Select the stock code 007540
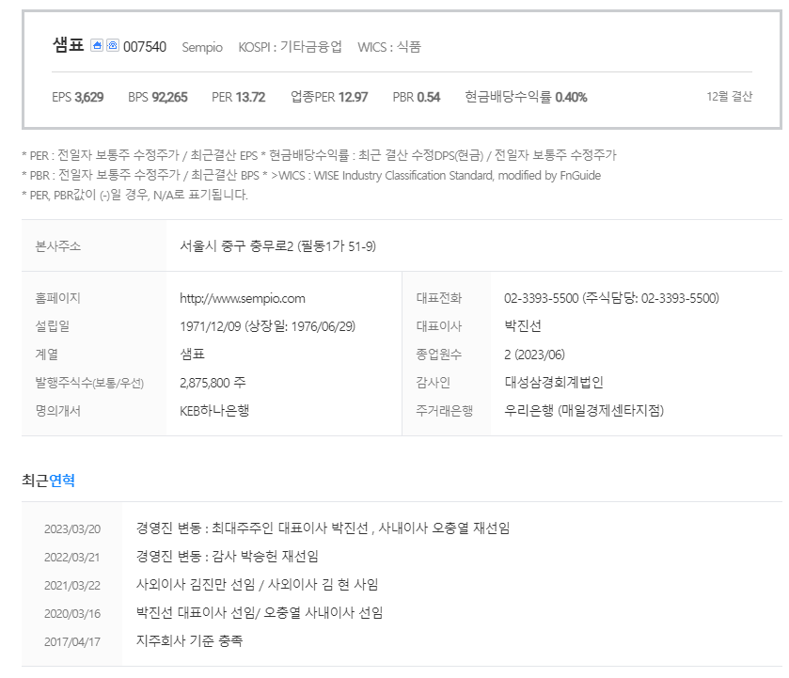This screenshot has width=789, height=678. point(145,47)
